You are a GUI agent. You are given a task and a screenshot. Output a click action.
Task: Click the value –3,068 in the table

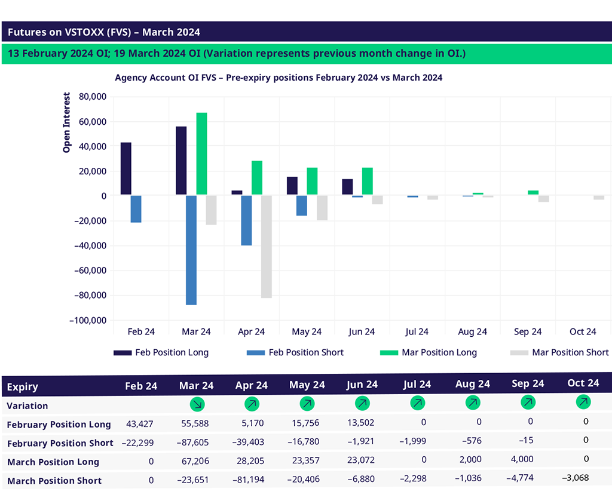[575, 478]
